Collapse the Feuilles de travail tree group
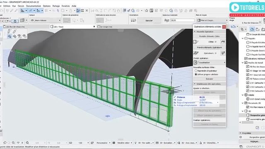 point(243,62)
